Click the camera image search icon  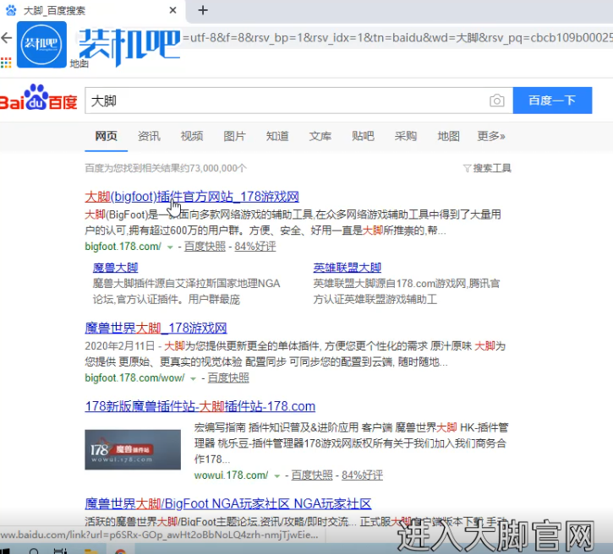click(x=496, y=100)
